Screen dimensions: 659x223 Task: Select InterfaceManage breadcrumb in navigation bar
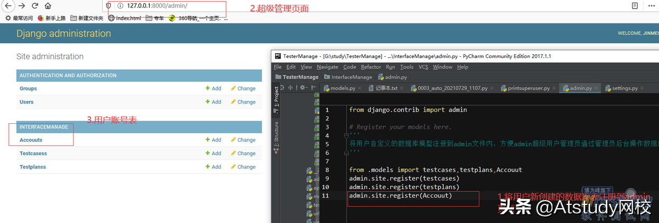coord(348,77)
